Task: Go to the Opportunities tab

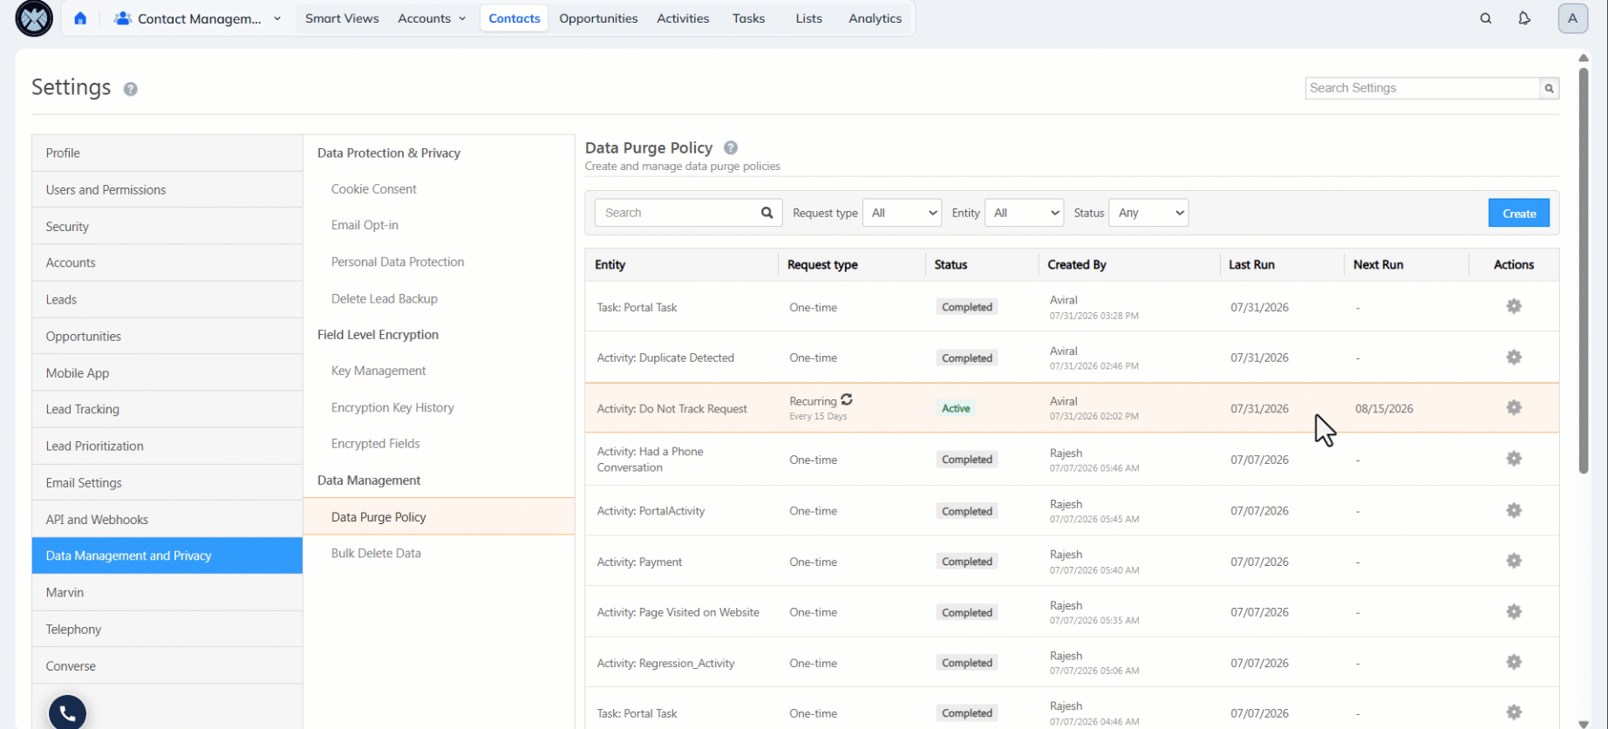Action: [598, 18]
